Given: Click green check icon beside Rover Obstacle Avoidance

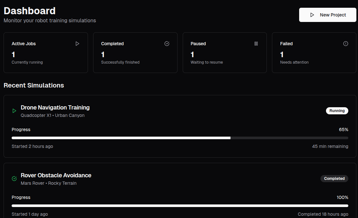Looking at the screenshot, I should point(14,179).
